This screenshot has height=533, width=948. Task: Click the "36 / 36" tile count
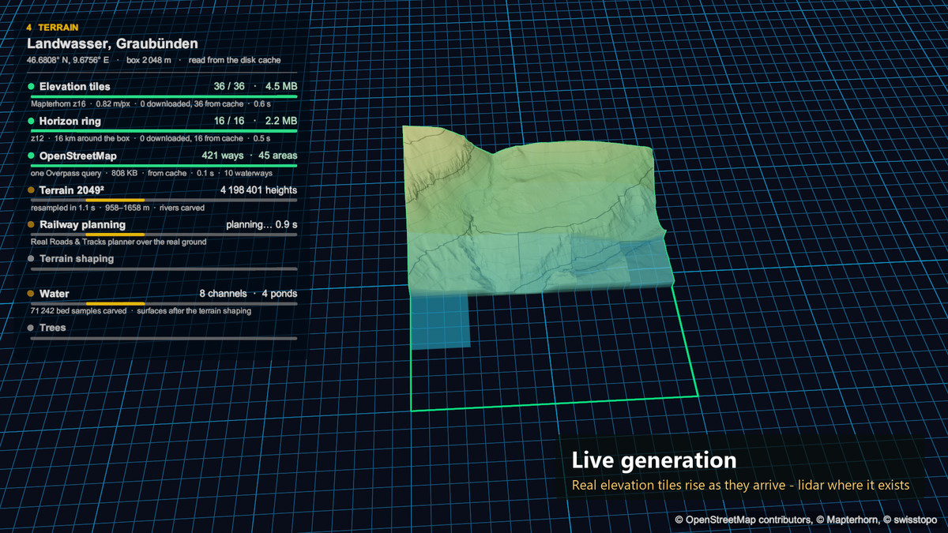click(229, 86)
